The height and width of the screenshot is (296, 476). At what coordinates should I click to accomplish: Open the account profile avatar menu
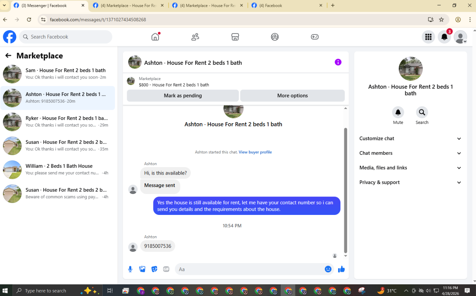[460, 37]
